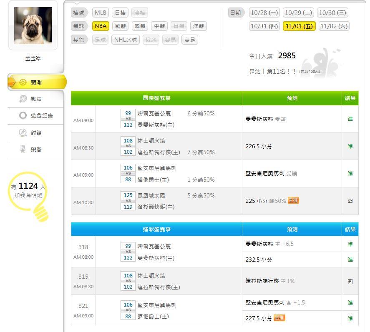Image resolution: width=370 pixels, height=332 pixels.
Task: Click the 5 分贏50% spread text
Action: click(x=201, y=195)
